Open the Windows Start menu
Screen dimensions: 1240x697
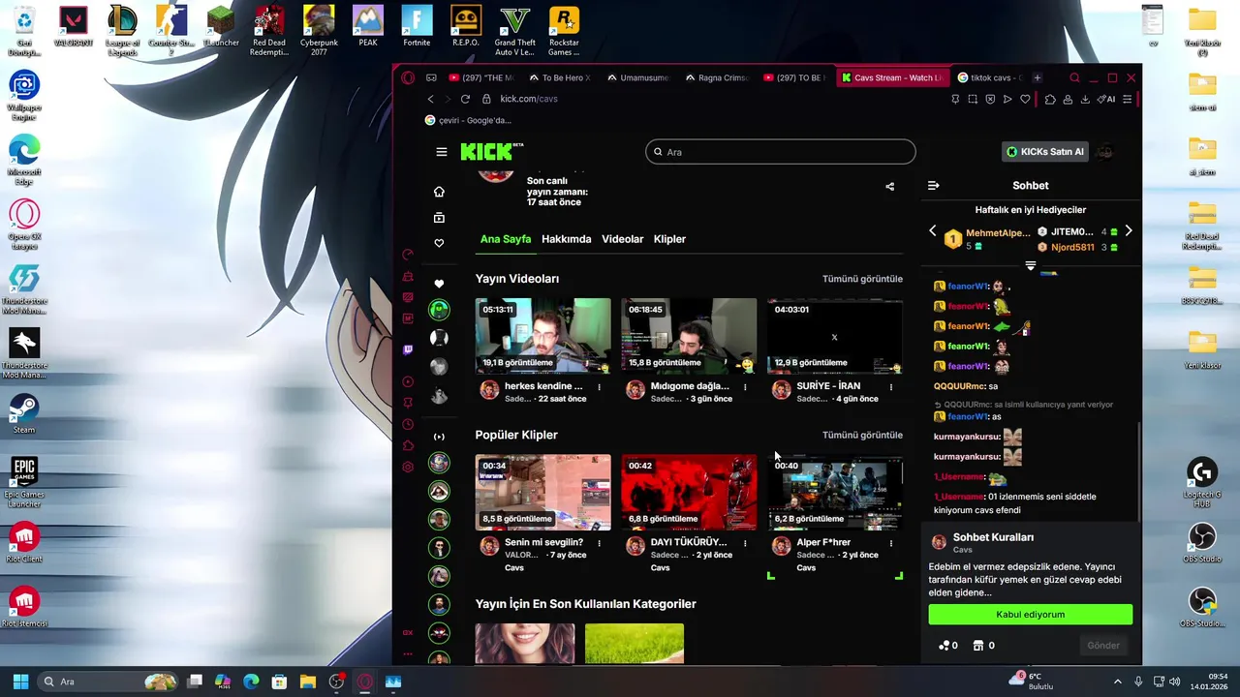tap(20, 682)
